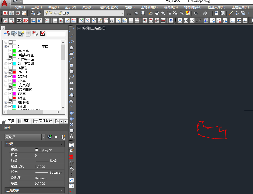Click the magenta color swatch of 0文字
The width and height of the screenshot is (253, 194).
pyautogui.click(x=14, y=81)
